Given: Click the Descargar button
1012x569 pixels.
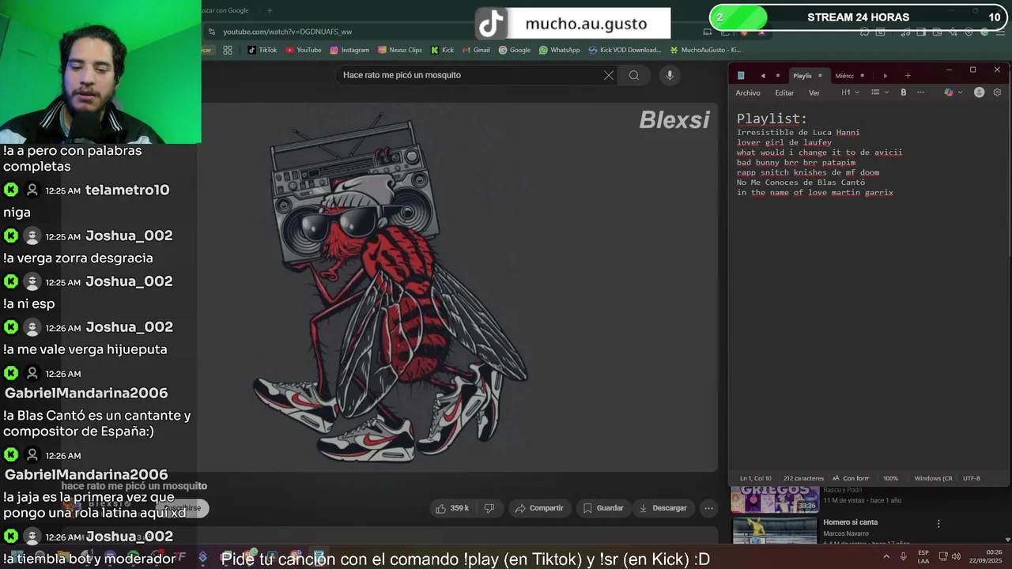Looking at the screenshot, I should click(663, 508).
